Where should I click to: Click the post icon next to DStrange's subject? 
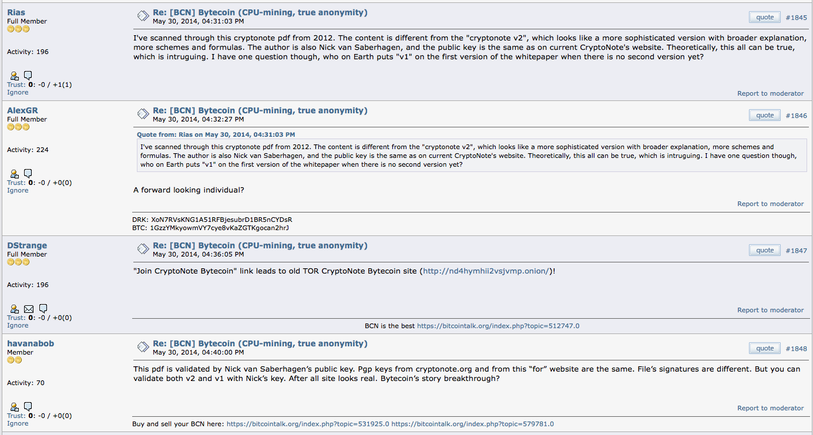coord(143,249)
